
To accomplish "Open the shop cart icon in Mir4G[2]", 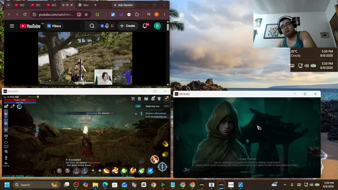I will point(133,99).
